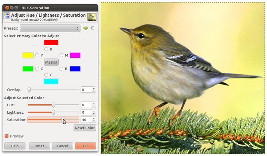The height and width of the screenshot is (156, 267).
Task: Confirm with the OK button
Action: (x=85, y=146)
